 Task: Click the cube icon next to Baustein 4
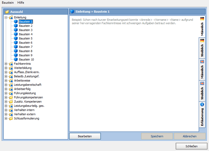click(x=16, y=34)
